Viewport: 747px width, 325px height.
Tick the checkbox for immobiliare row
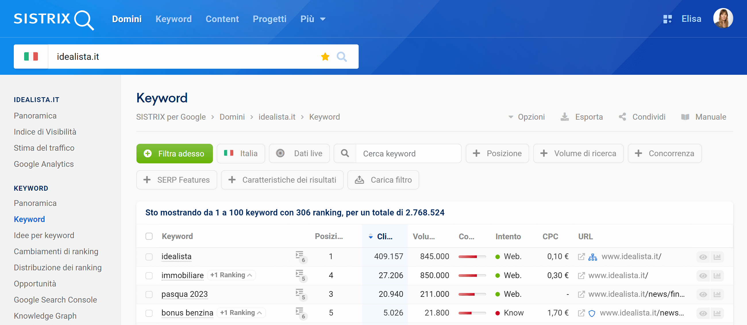point(149,276)
